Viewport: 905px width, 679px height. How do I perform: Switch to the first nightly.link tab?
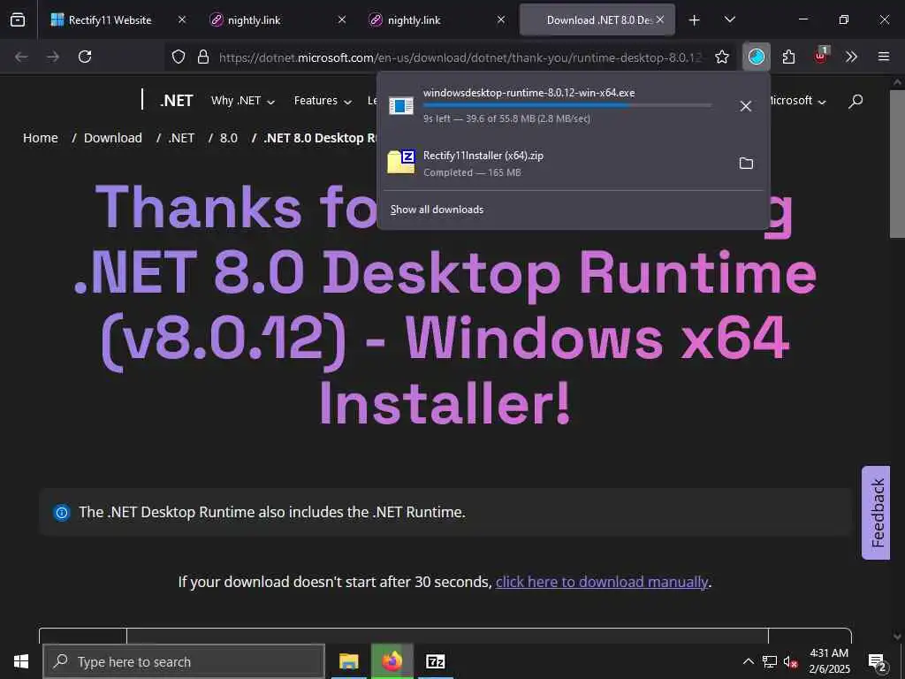[x=254, y=19]
